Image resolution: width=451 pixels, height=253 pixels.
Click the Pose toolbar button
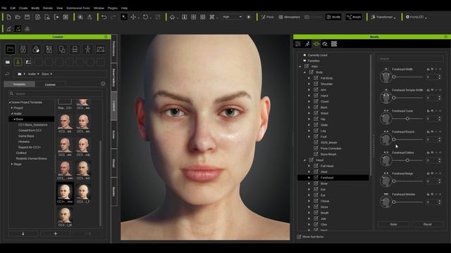tap(268, 17)
